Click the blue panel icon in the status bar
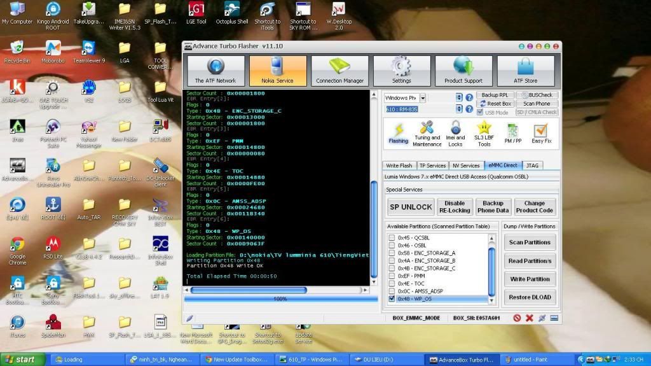The height and width of the screenshot is (366, 651). pyautogui.click(x=554, y=318)
